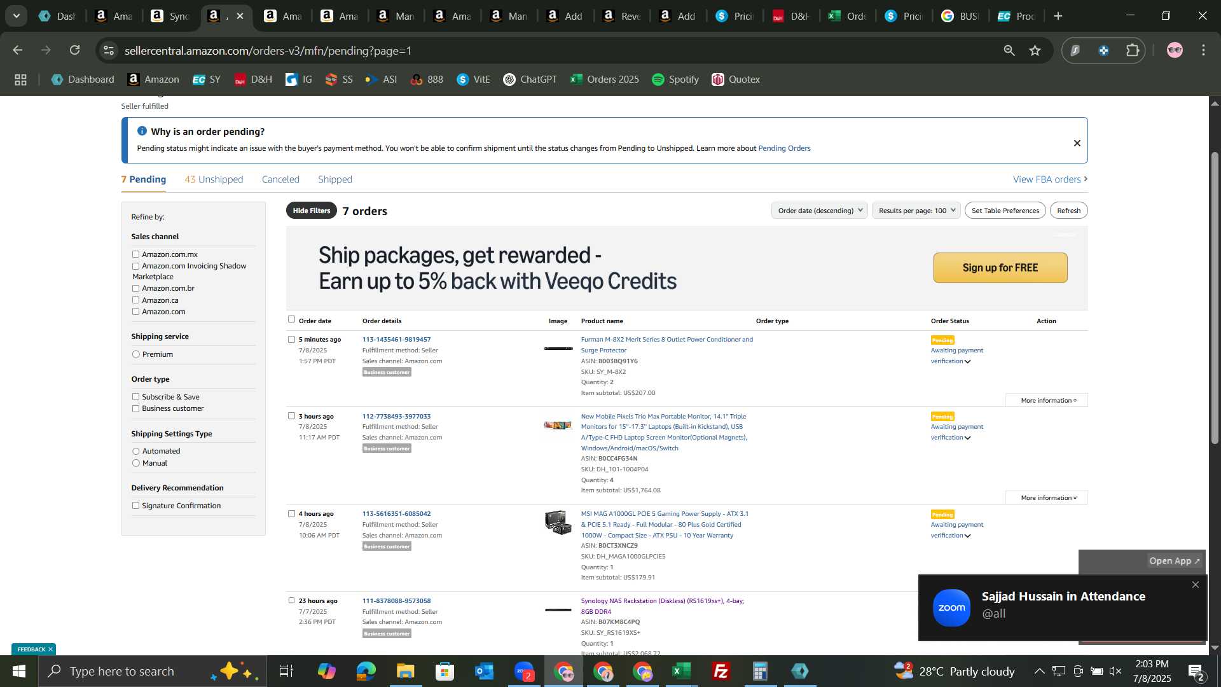Screen dimensions: 1221x687
Task: Check the Amazon.com Invoicing Shadow Marketplace filter
Action: (x=135, y=266)
